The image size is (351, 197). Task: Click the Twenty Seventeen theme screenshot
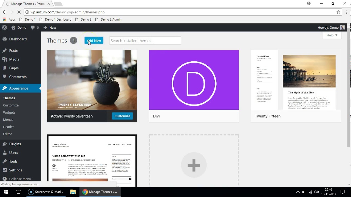pyautogui.click(x=92, y=80)
